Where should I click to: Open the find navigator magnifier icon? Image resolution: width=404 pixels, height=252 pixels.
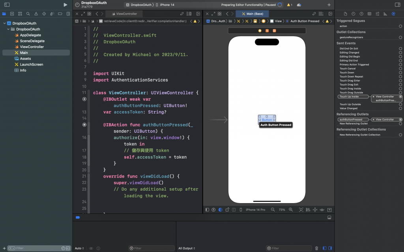(x=28, y=14)
